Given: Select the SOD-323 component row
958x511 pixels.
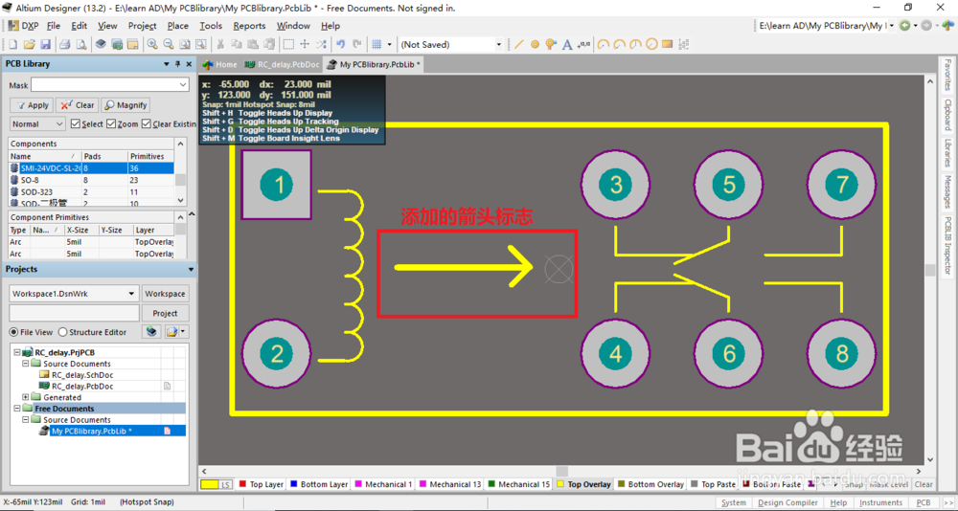Looking at the screenshot, I should coord(92,191).
